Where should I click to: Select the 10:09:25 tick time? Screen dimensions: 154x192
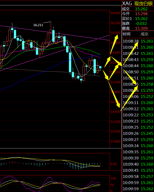(131, 127)
